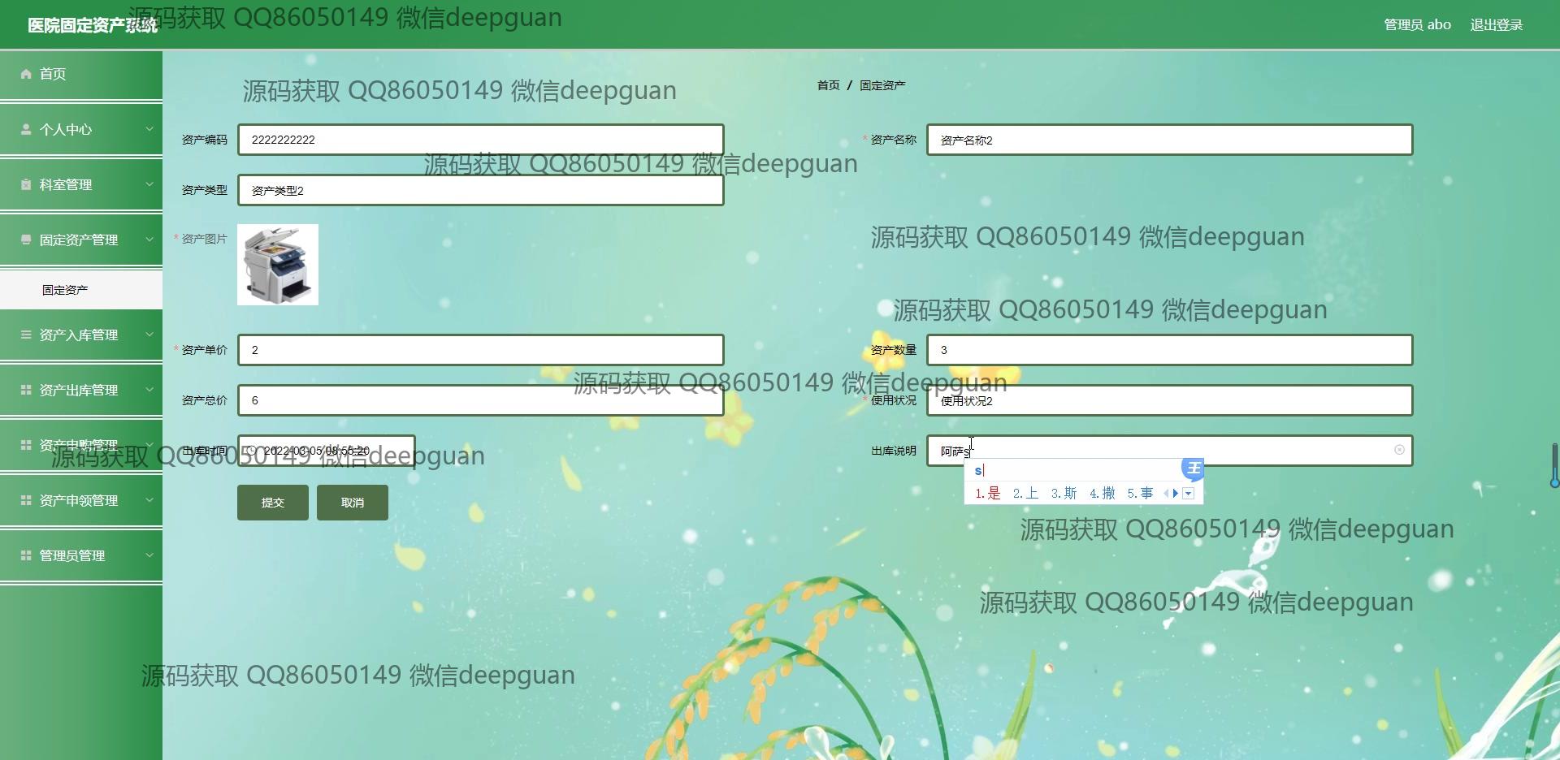Expand the 资产申领管理 menu chevron

coord(149,500)
